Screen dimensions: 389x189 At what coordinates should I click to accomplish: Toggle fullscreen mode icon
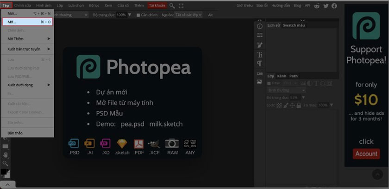coord(181,6)
